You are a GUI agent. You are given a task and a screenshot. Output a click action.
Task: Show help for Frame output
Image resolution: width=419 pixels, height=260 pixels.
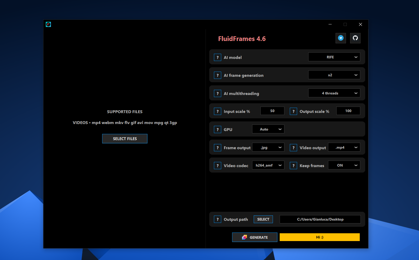tap(218, 148)
